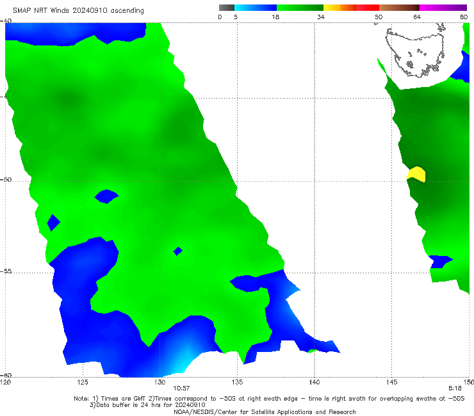Viewport: 474px width, 416px height.
Task: Click the latitude axis label '-55'
Action: coord(6,271)
